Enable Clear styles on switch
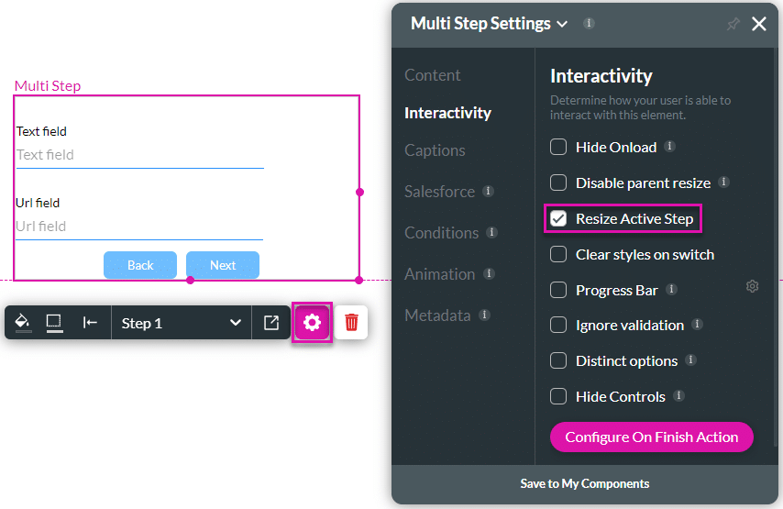The height and width of the screenshot is (509, 783). (558, 254)
